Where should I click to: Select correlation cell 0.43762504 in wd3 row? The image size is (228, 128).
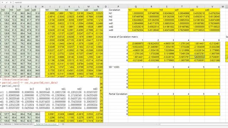136,30
